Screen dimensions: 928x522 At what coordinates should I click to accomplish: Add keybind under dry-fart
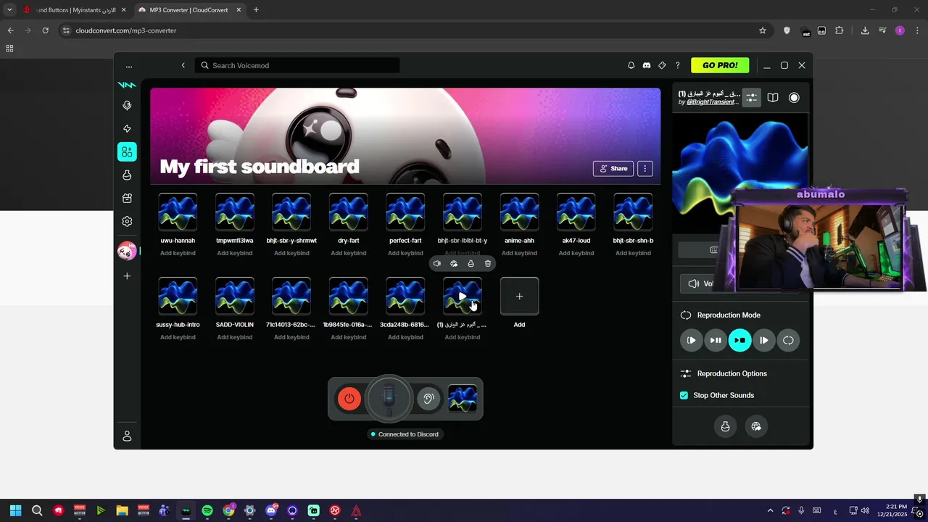349,253
